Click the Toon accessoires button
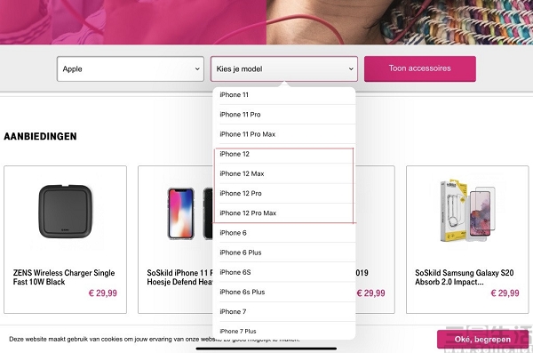 [420, 68]
